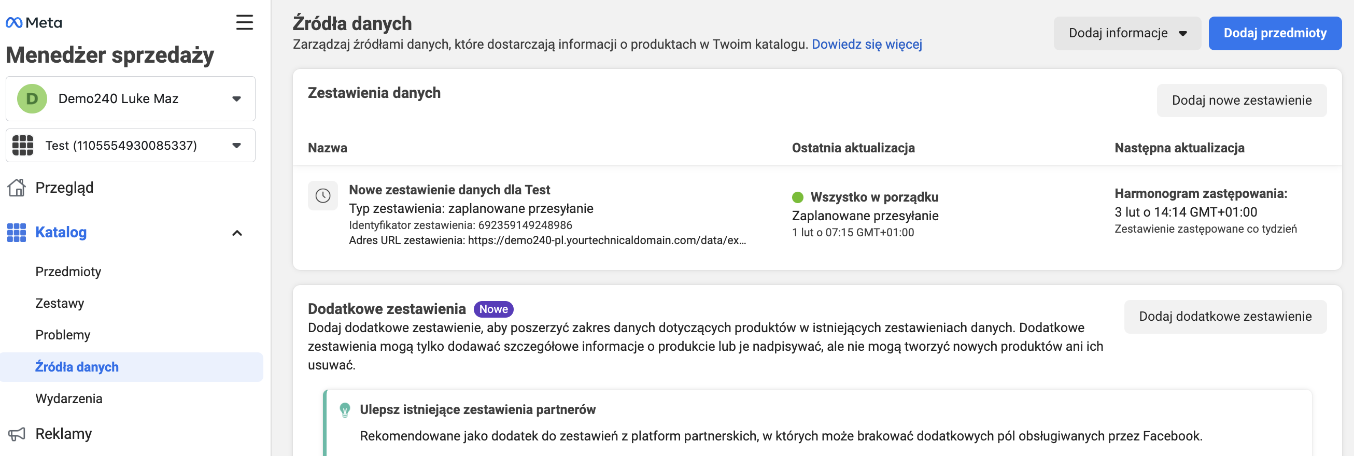
Task: Click the catalog grid icon next to Test
Action: click(x=23, y=146)
